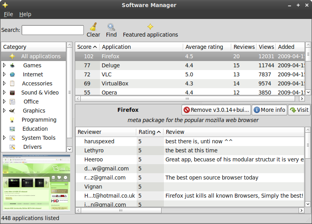The width and height of the screenshot is (312, 224).
Task: Expand the Internet category
Action: [x=4, y=74]
